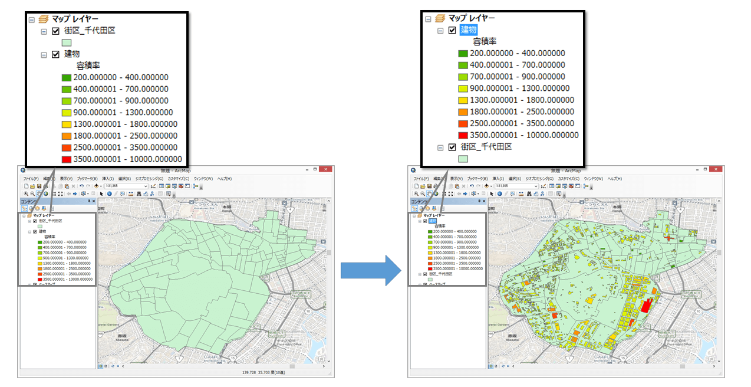Toggle 建物 layer checkbox in right enlarged callout
751x387 pixels.
pos(452,30)
